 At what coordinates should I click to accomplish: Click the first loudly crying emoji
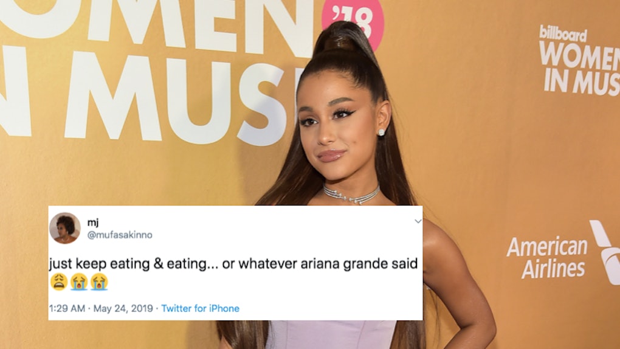(78, 282)
